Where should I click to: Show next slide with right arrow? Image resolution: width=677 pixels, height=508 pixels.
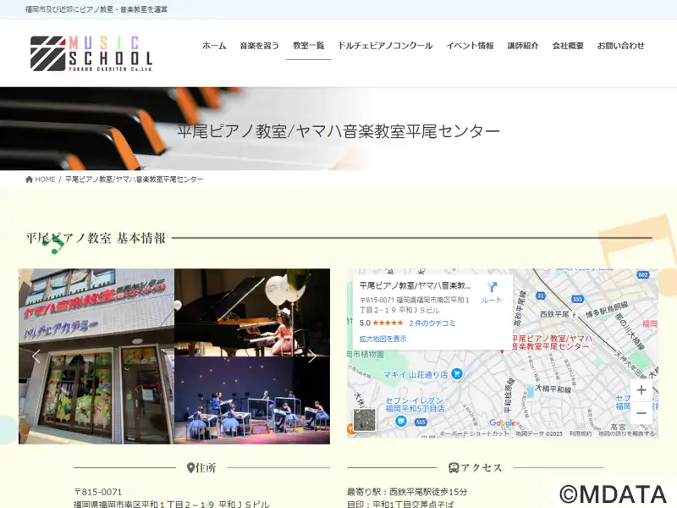[x=312, y=356]
